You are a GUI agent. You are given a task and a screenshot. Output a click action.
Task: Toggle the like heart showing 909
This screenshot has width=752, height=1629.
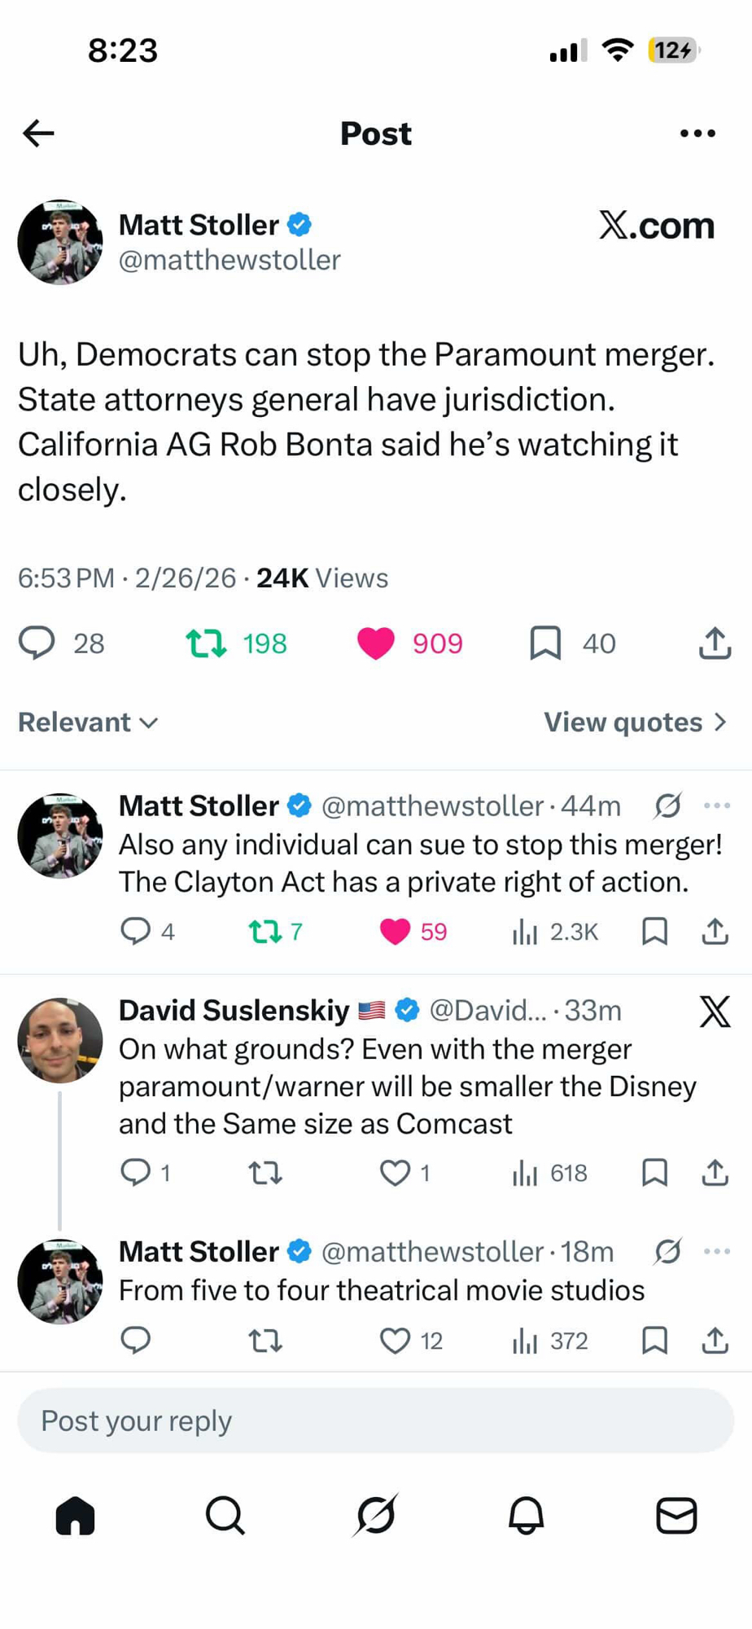coord(376,643)
